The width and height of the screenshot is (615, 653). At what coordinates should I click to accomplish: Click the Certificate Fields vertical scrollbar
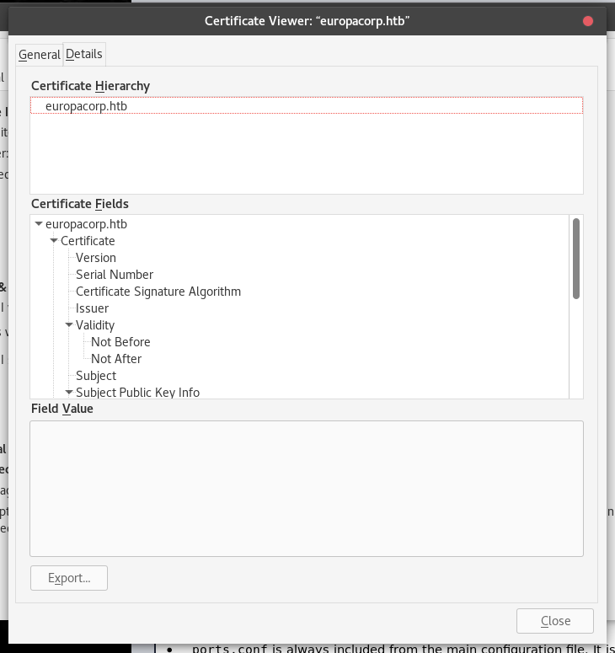coord(576,258)
